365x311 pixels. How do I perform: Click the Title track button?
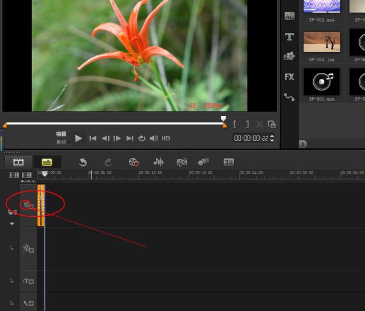pyautogui.click(x=29, y=281)
